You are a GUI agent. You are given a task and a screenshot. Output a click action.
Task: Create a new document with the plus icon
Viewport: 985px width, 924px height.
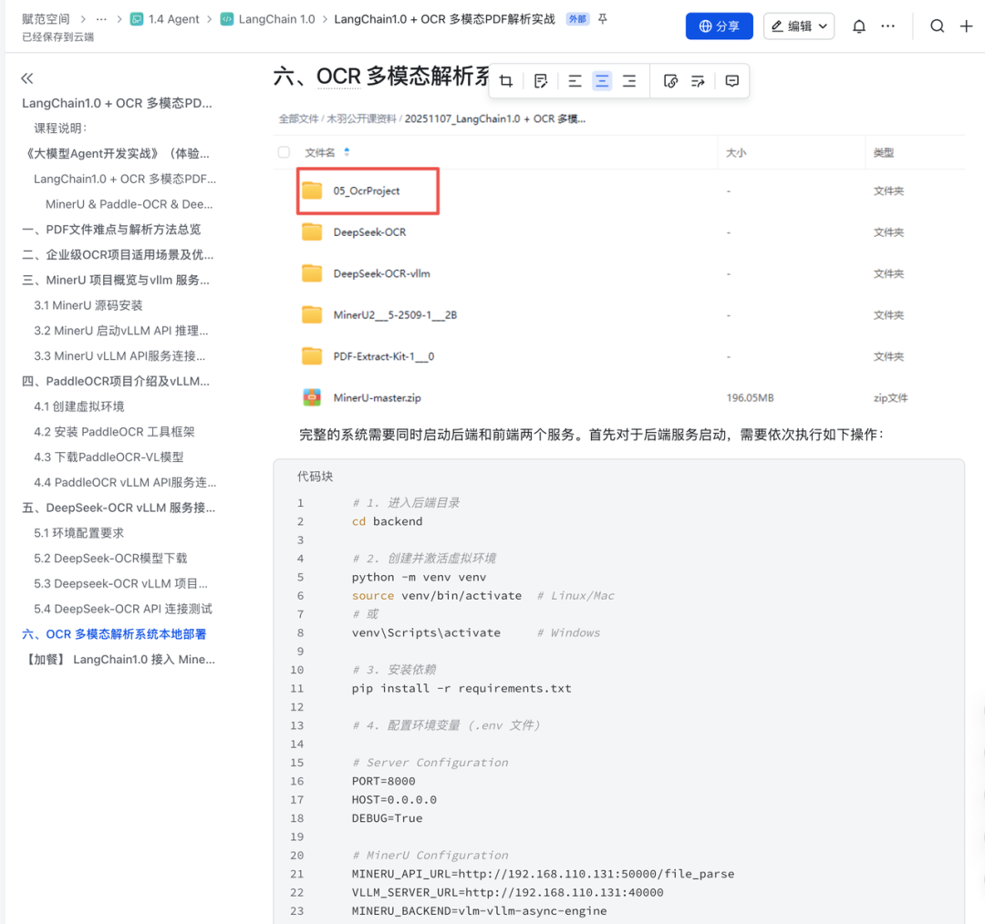(x=969, y=26)
